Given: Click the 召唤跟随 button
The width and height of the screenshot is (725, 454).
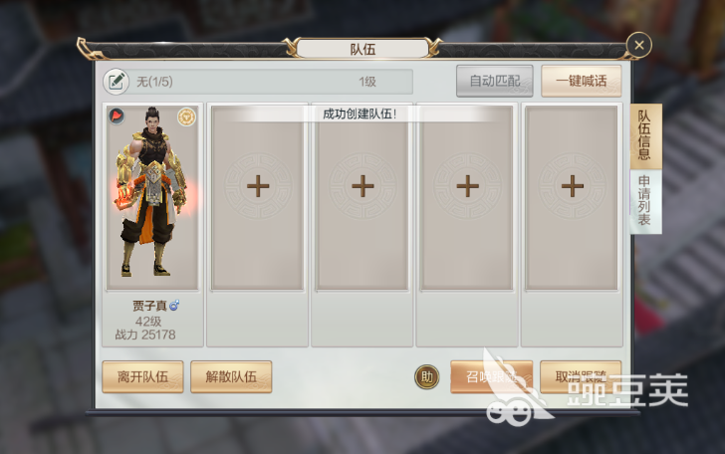Looking at the screenshot, I should pos(492,376).
